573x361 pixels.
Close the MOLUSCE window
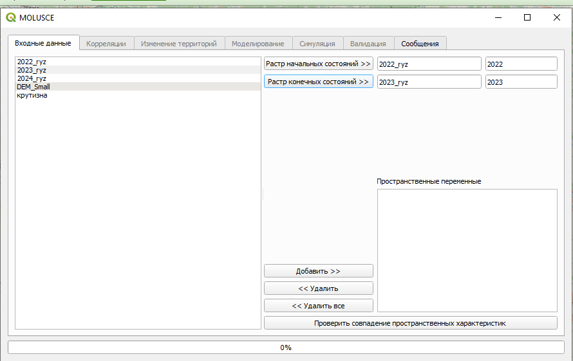click(556, 17)
